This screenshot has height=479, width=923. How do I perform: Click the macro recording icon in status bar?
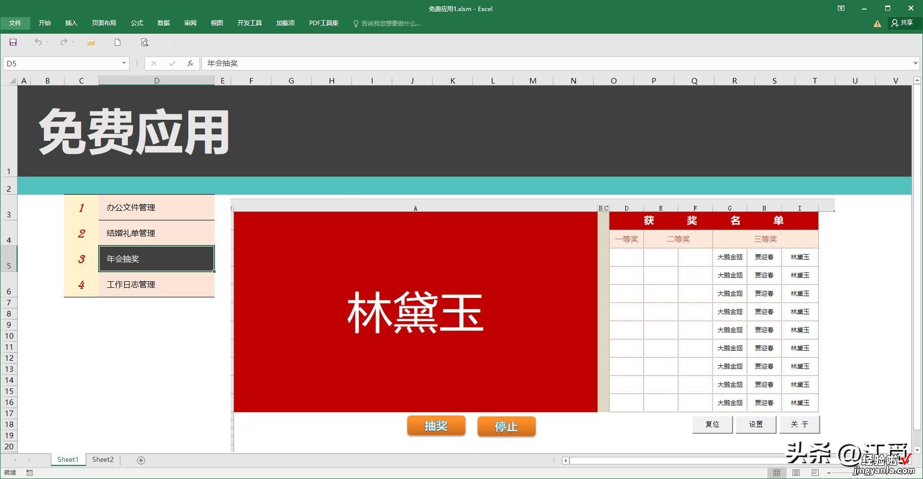[30, 472]
